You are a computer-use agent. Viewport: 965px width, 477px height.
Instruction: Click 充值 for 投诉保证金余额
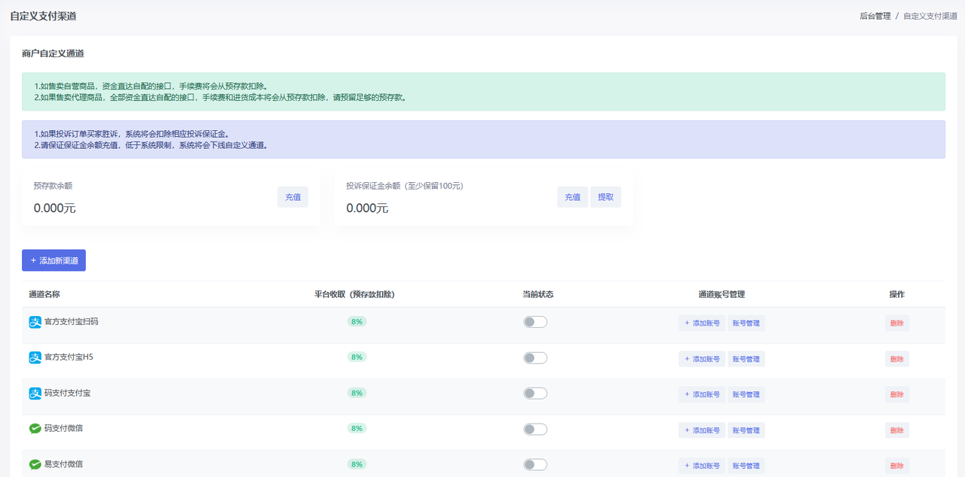(x=572, y=197)
